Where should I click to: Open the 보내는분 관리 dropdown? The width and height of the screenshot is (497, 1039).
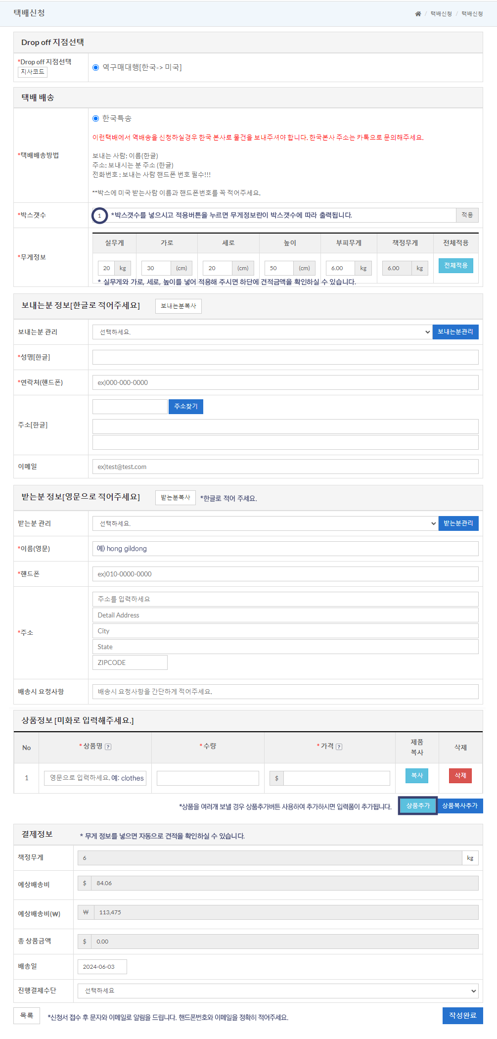263,332
